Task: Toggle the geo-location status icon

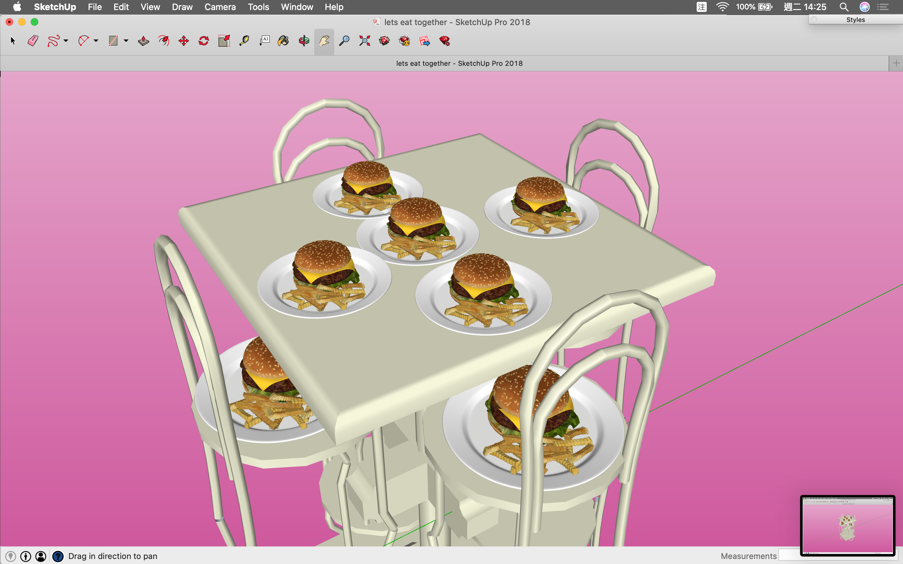Action: [10, 556]
